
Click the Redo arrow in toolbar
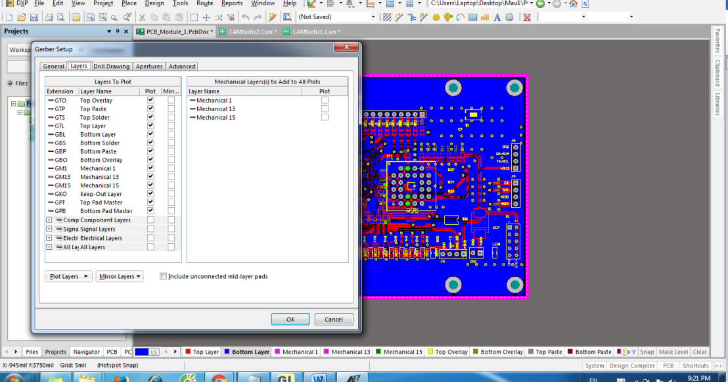[258, 17]
